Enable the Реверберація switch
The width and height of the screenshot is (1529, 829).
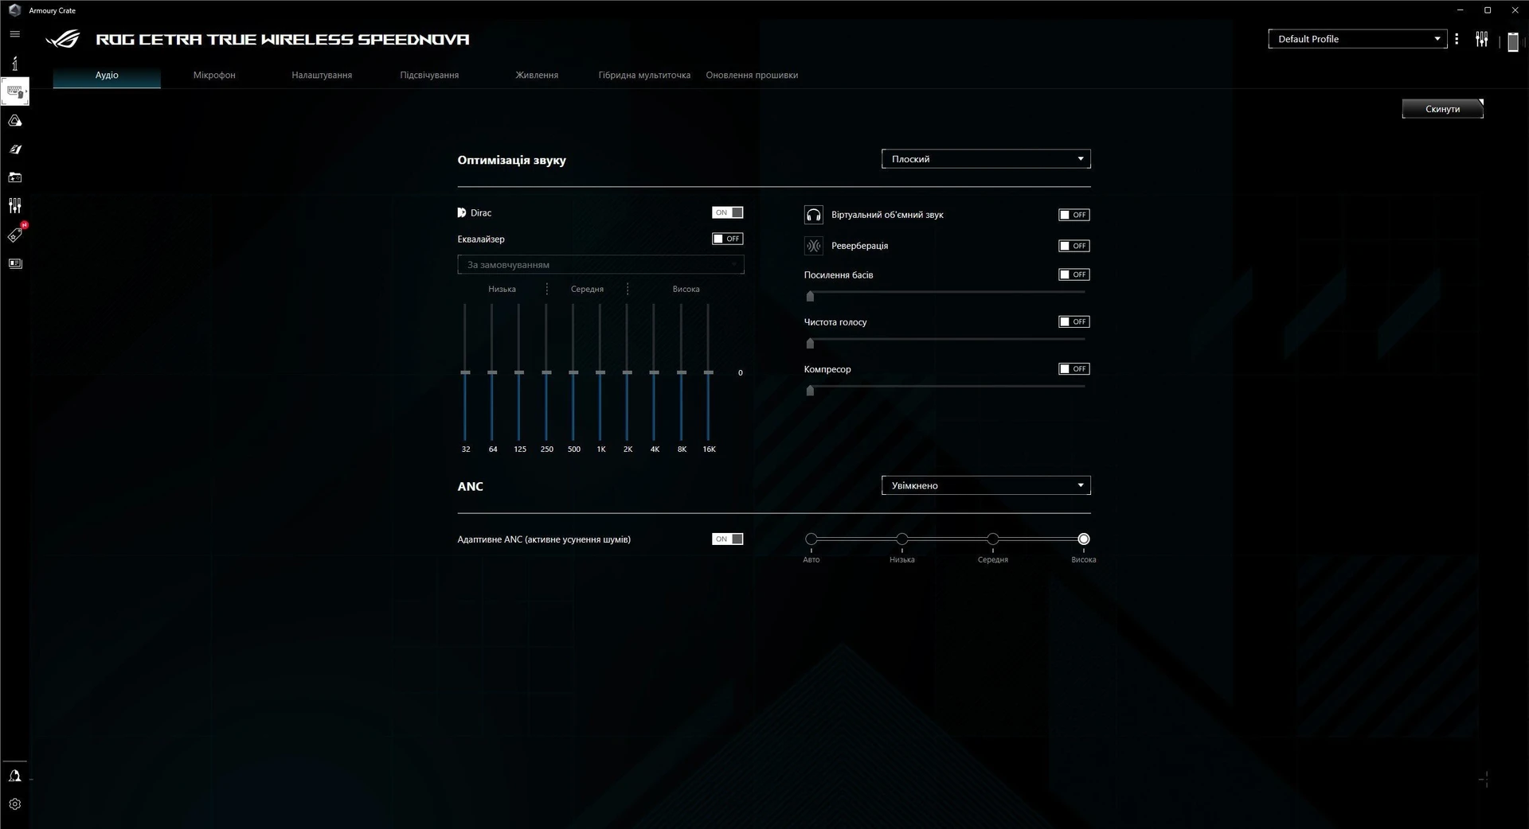click(1073, 246)
